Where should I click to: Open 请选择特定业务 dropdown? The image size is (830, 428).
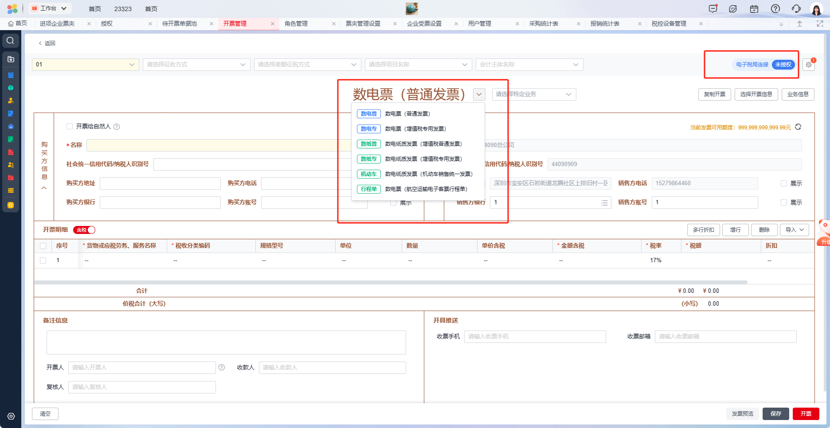[534, 94]
